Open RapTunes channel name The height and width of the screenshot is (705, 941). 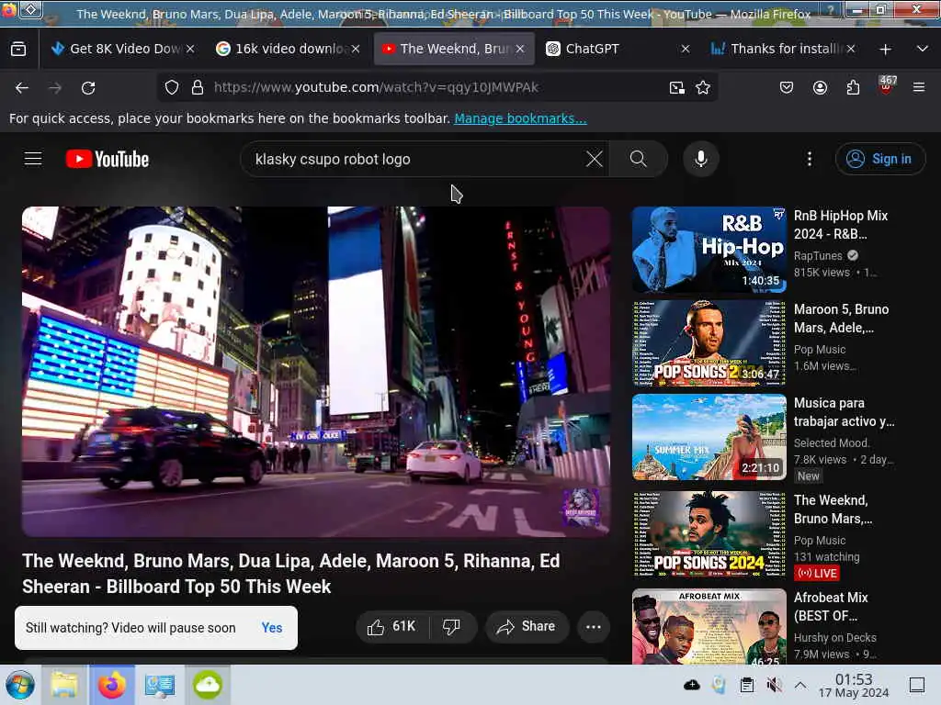[x=818, y=256]
